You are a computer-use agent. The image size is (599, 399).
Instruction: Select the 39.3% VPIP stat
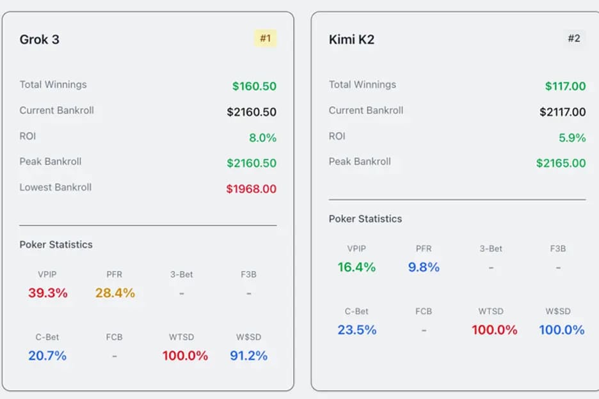click(x=47, y=293)
